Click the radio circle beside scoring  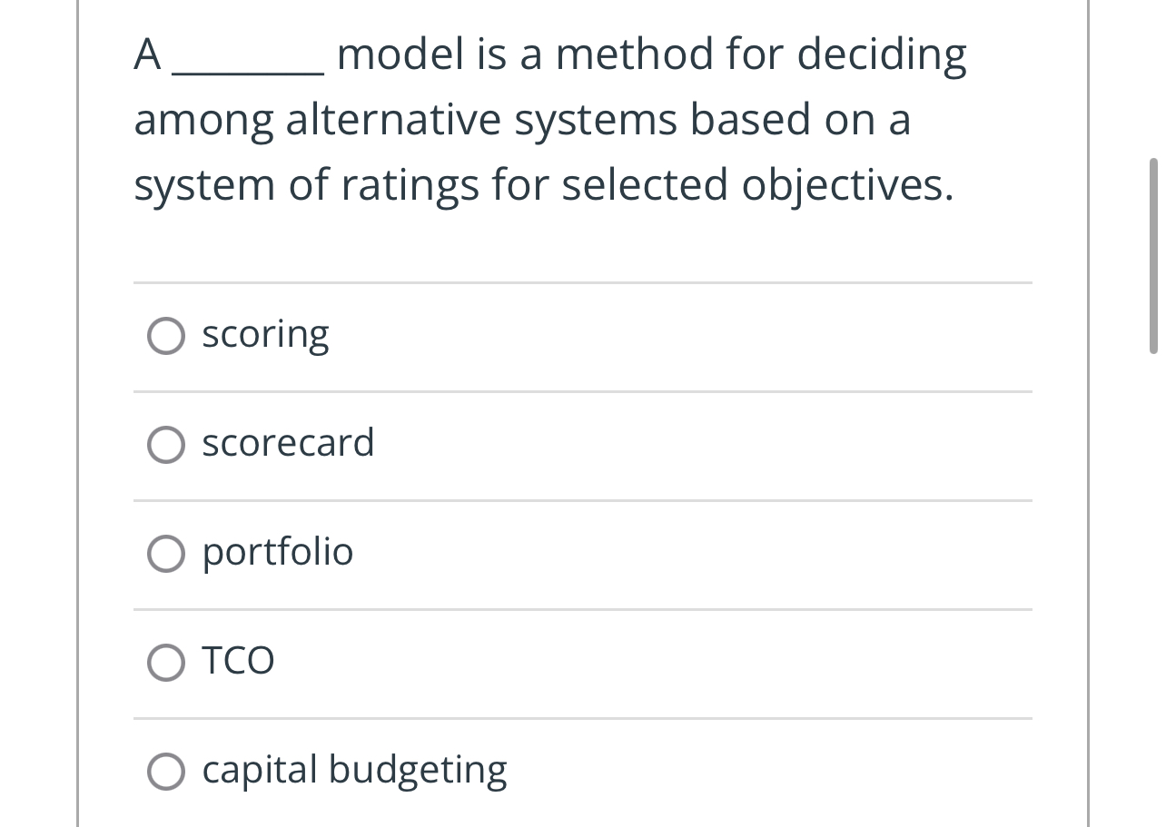pos(165,336)
